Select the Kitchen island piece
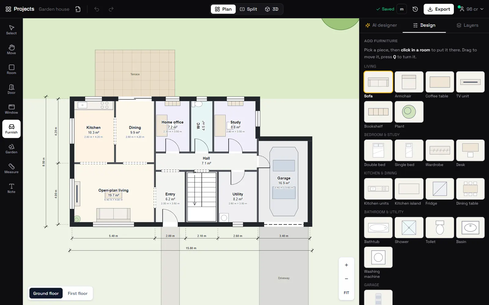489x305 pixels. click(x=409, y=189)
